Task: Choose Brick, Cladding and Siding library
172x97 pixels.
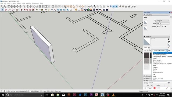Action: click(x=160, y=55)
